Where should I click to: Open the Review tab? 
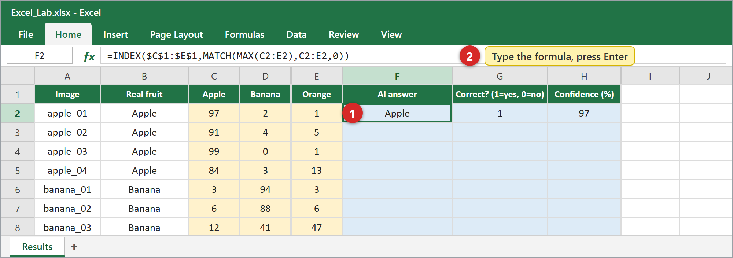click(x=344, y=34)
